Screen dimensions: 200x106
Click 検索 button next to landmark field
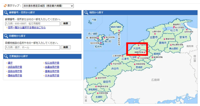(x=66, y=47)
